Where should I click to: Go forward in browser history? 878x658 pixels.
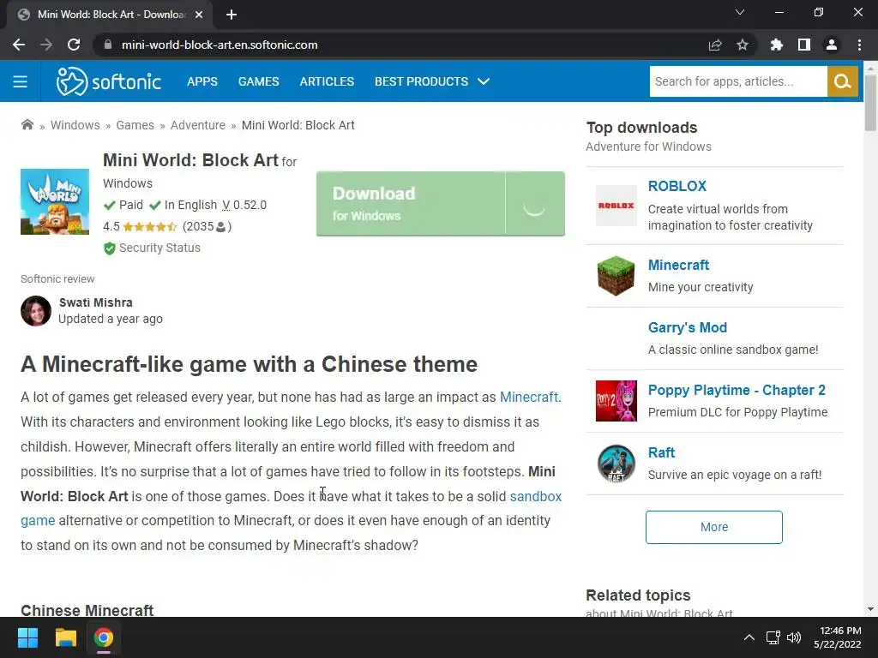46,45
